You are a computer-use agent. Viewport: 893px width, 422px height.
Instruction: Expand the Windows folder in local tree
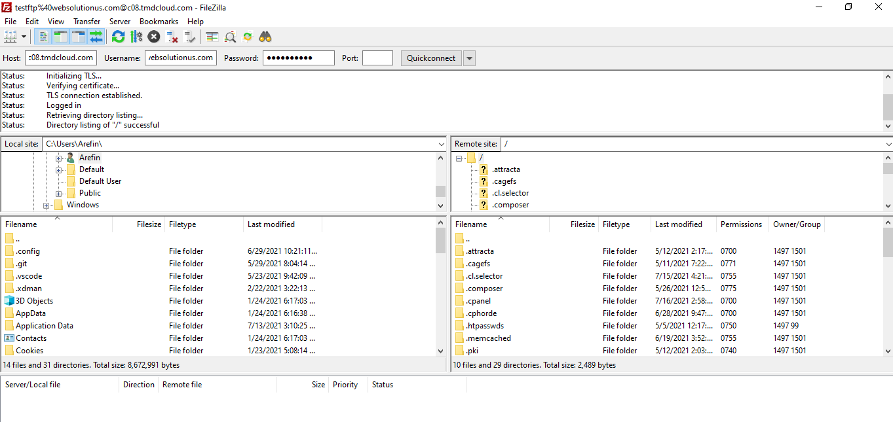click(x=47, y=205)
